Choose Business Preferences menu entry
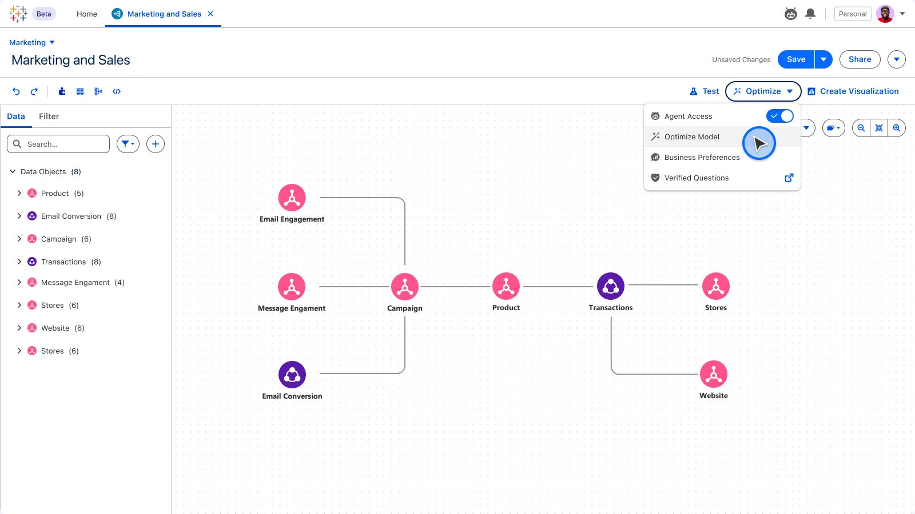 pyautogui.click(x=722, y=157)
